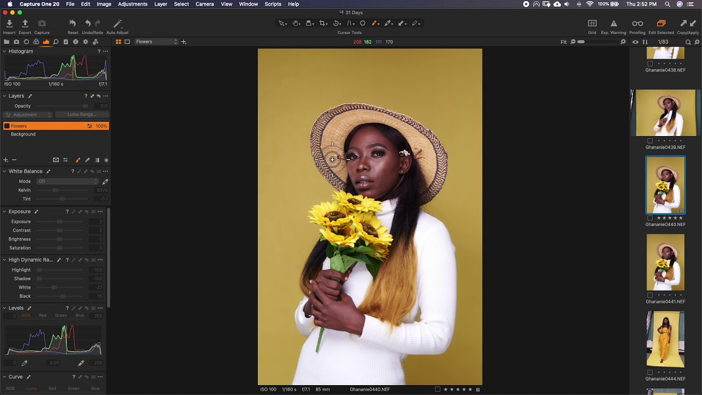This screenshot has height=395, width=702.
Task: Toggle mask visibility eye icon in Layers
Action: point(55,160)
